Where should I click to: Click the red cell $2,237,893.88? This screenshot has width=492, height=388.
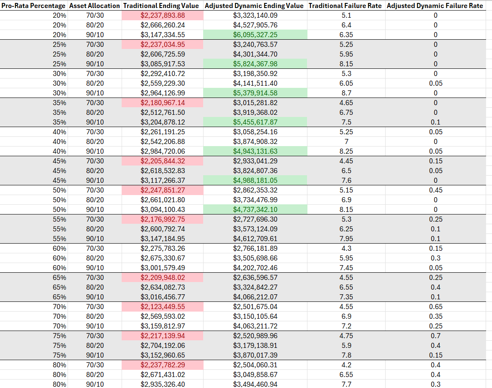click(162, 15)
